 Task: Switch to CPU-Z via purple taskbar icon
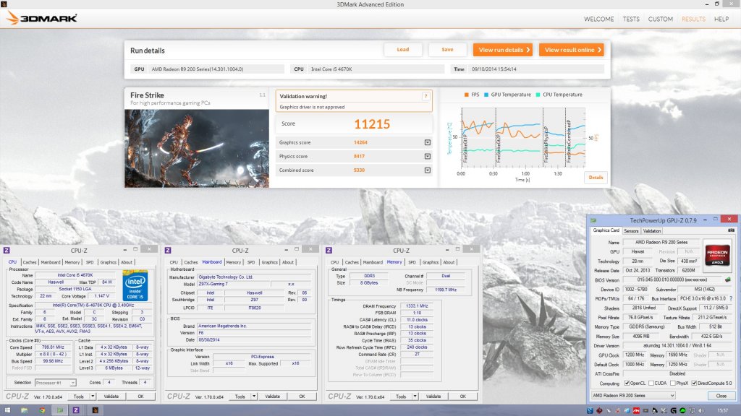click(75, 410)
